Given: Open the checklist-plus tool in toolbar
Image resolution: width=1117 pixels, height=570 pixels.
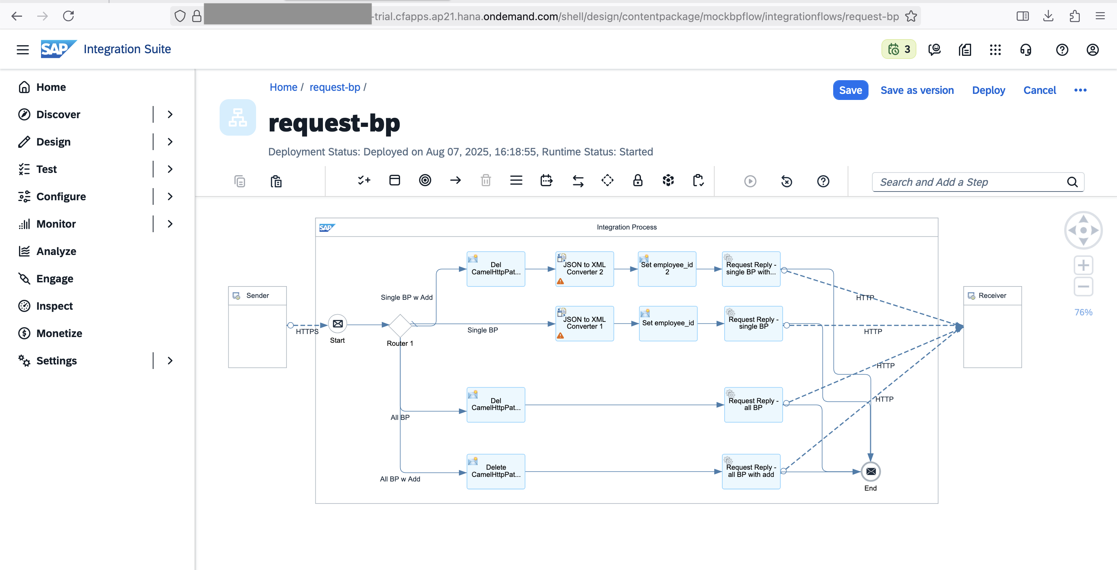Looking at the screenshot, I should click(x=364, y=180).
